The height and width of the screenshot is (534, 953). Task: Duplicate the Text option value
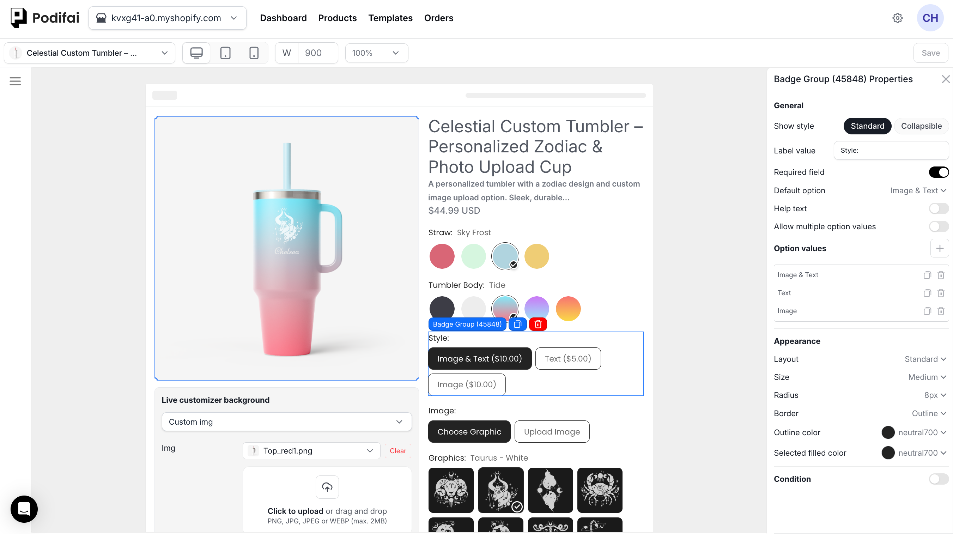[927, 293]
